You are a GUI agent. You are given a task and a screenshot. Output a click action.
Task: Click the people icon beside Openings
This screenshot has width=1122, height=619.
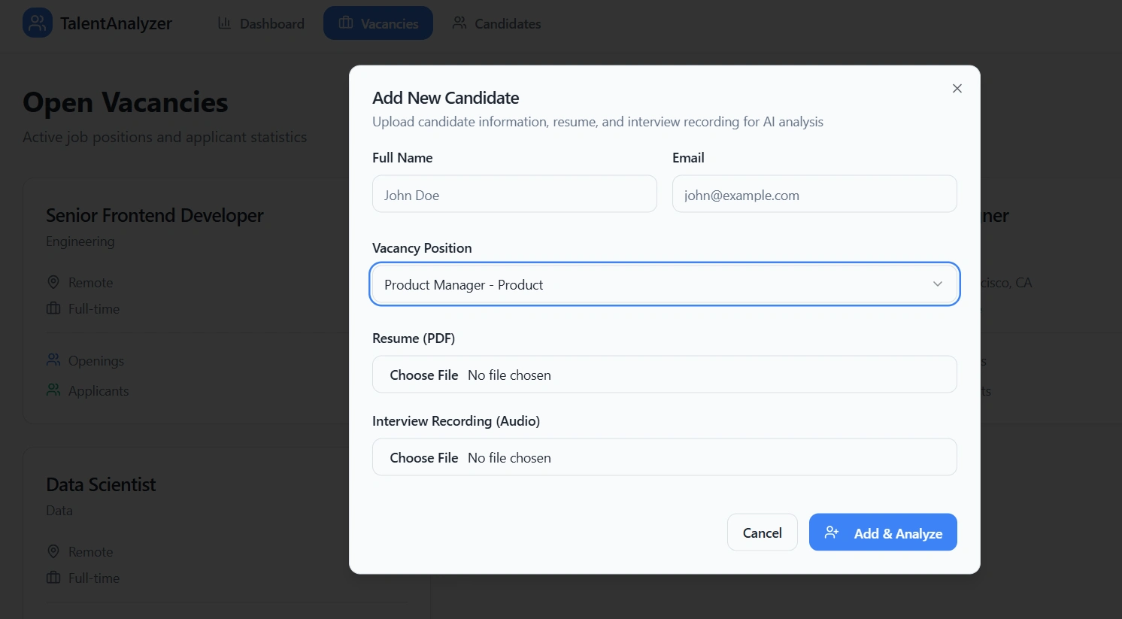coord(53,360)
